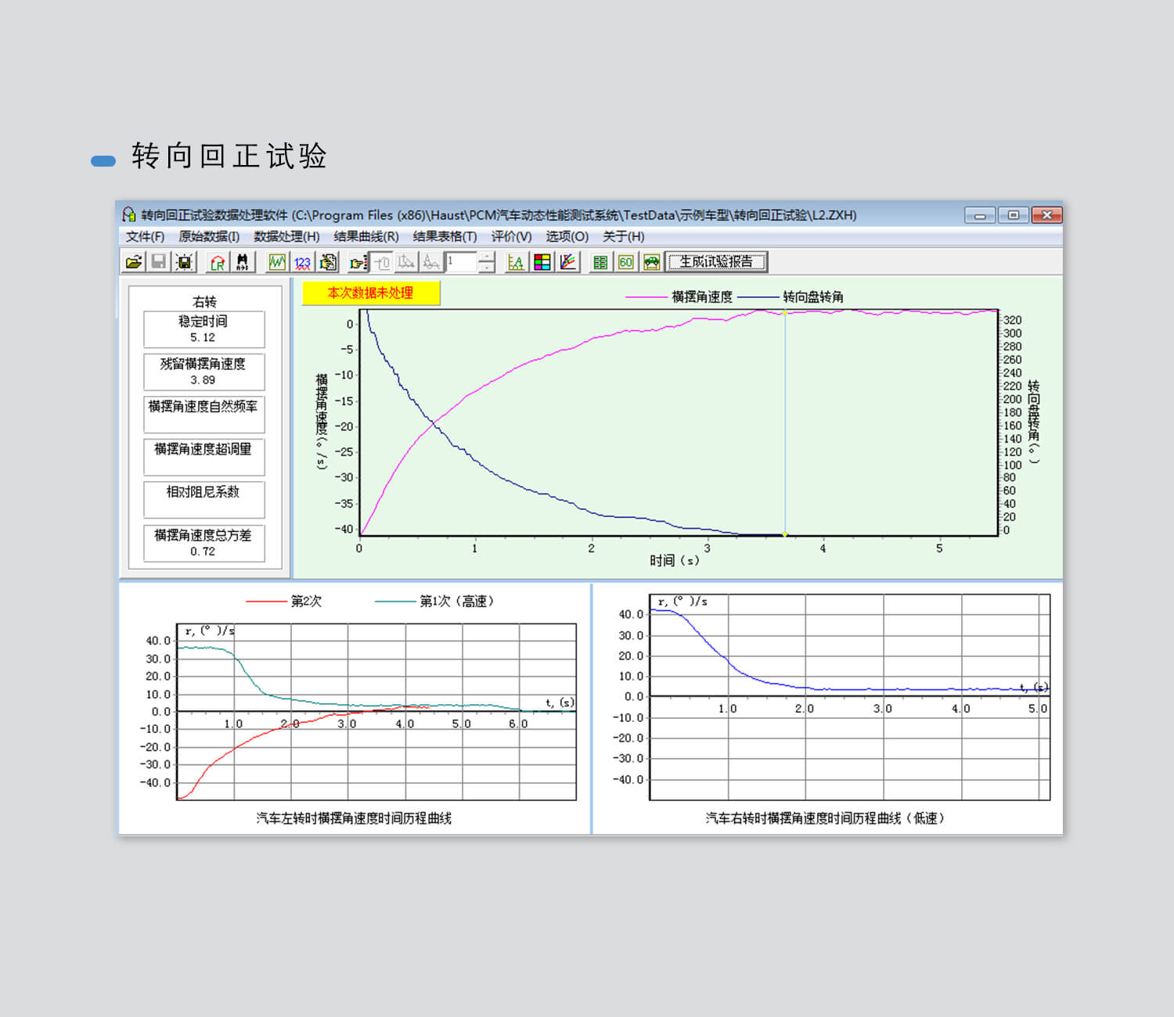Viewport: 1174px width, 1017px height.
Task: Click the LR direction toolbar icon
Action: coord(217,262)
